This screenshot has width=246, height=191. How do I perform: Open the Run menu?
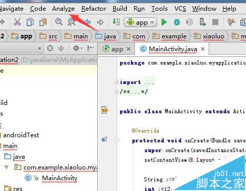click(139, 9)
